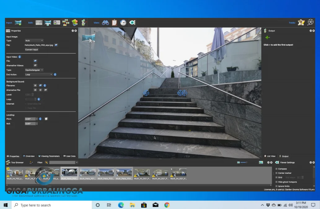The image size is (320, 209).
Task: Click the large thumbnail size icon
Action: (x=261, y=162)
